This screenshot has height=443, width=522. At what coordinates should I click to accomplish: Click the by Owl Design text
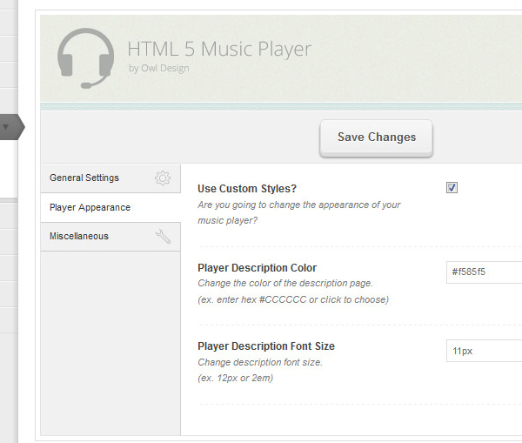(x=159, y=68)
